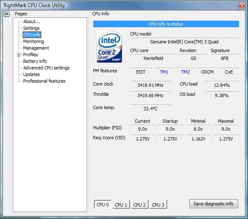Image resolution: width=248 pixels, height=219 pixels.
Task: Open Advanced CPU settings page
Action: click(46, 68)
